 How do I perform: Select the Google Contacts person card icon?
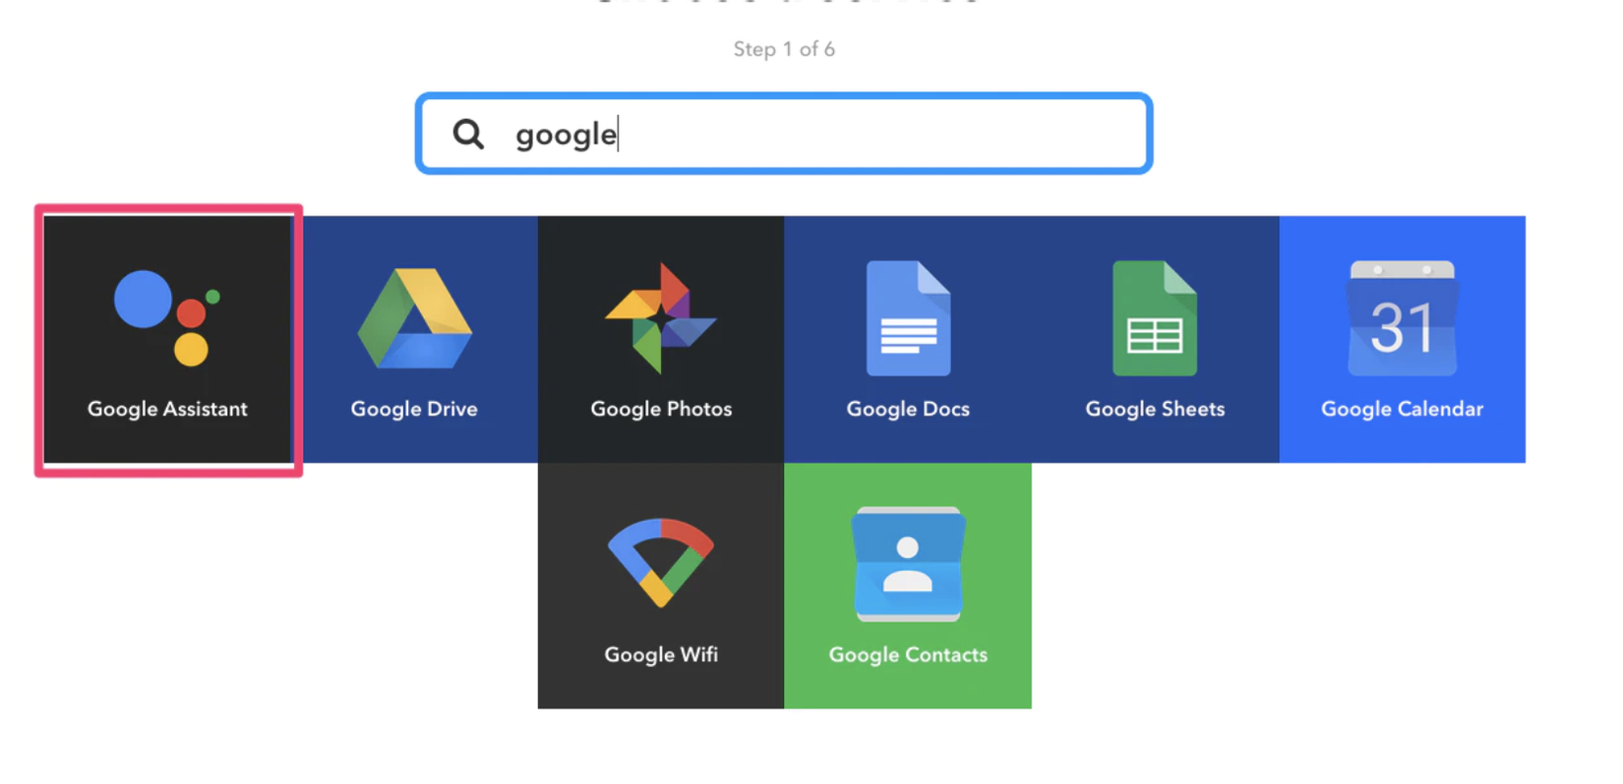click(x=908, y=564)
